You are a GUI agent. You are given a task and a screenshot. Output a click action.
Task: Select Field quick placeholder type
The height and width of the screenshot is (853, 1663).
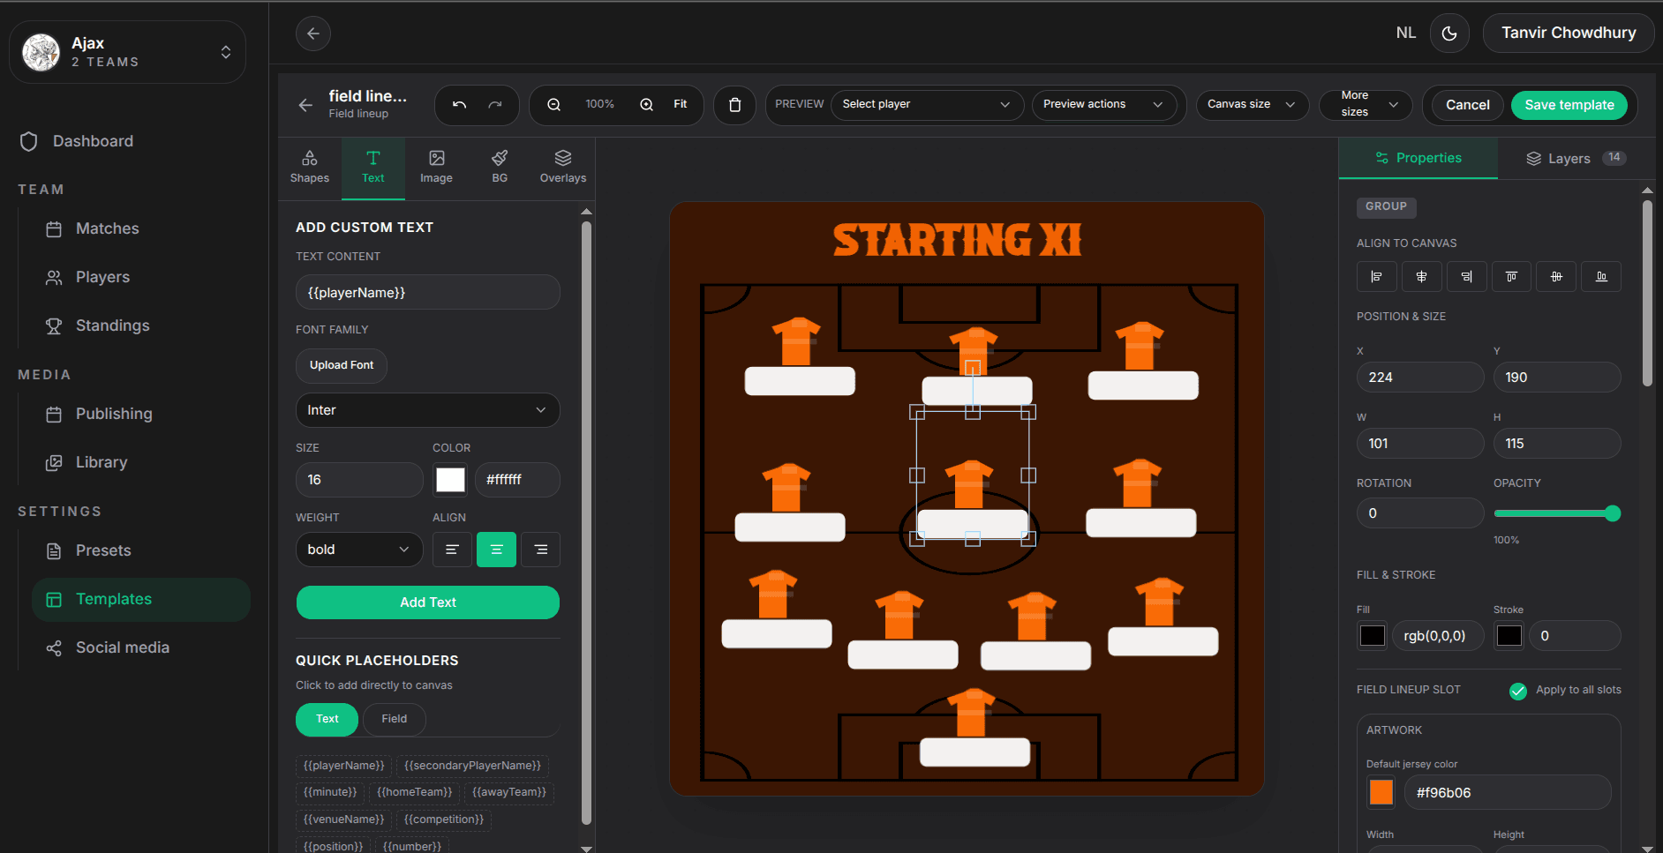click(394, 719)
